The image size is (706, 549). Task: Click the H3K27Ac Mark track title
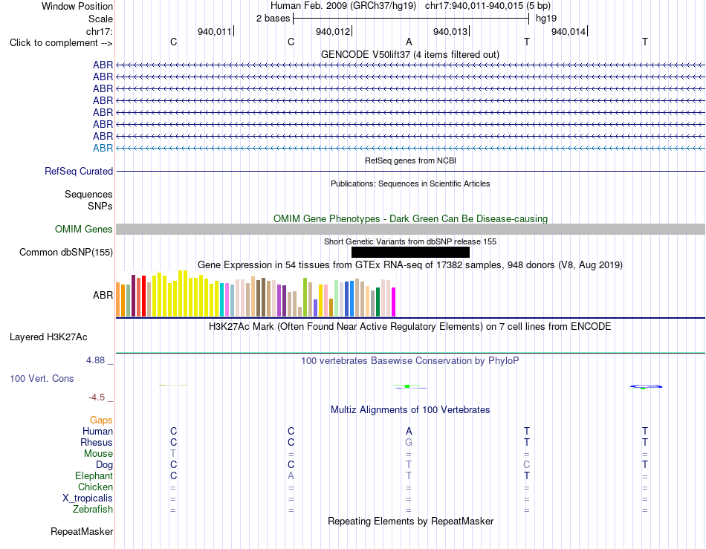(x=410, y=326)
